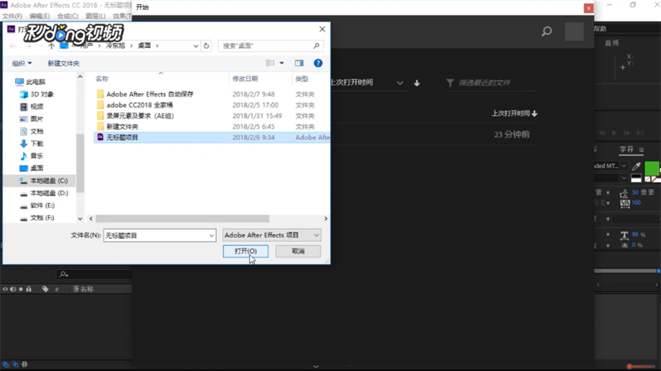Expand the address bar history dropdown
Viewport: 661px width, 371px height.
[196, 45]
